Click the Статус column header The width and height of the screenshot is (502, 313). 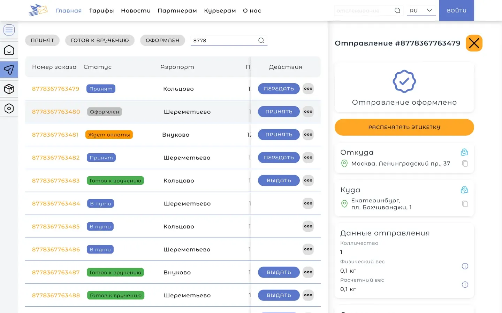(x=98, y=67)
